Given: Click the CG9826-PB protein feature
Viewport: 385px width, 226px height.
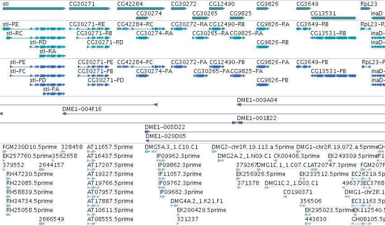Looking at the screenshot, I should pyautogui.click(x=263, y=85).
